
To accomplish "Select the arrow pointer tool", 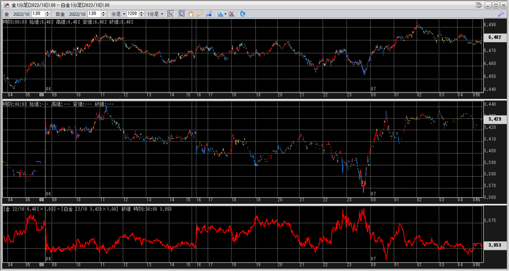I will coord(182,14).
